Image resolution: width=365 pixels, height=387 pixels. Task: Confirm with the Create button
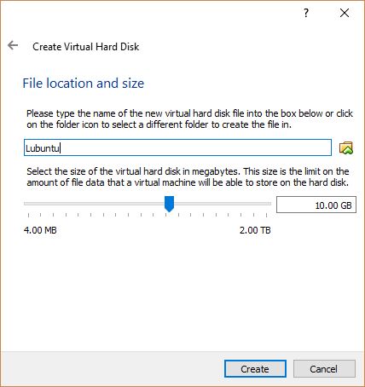point(255,369)
